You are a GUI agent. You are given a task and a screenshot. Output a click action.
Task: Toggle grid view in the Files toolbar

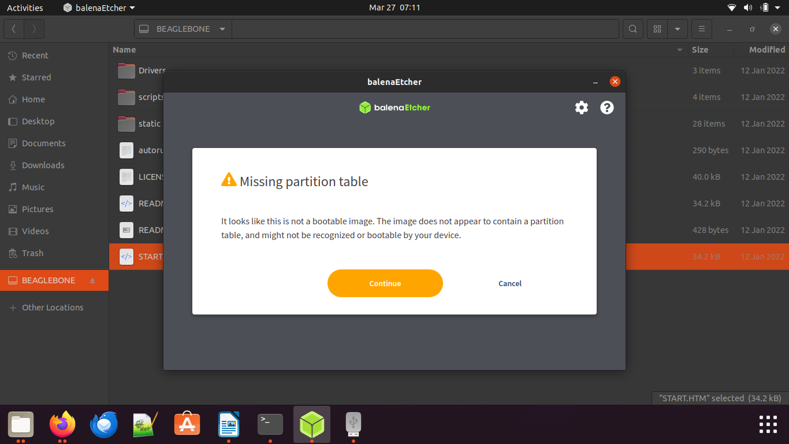click(657, 29)
